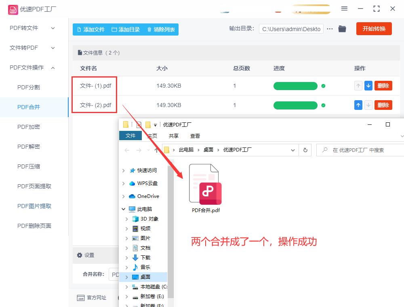
Task: Click the 文件- (2).pdf file name
Action: tap(96, 105)
